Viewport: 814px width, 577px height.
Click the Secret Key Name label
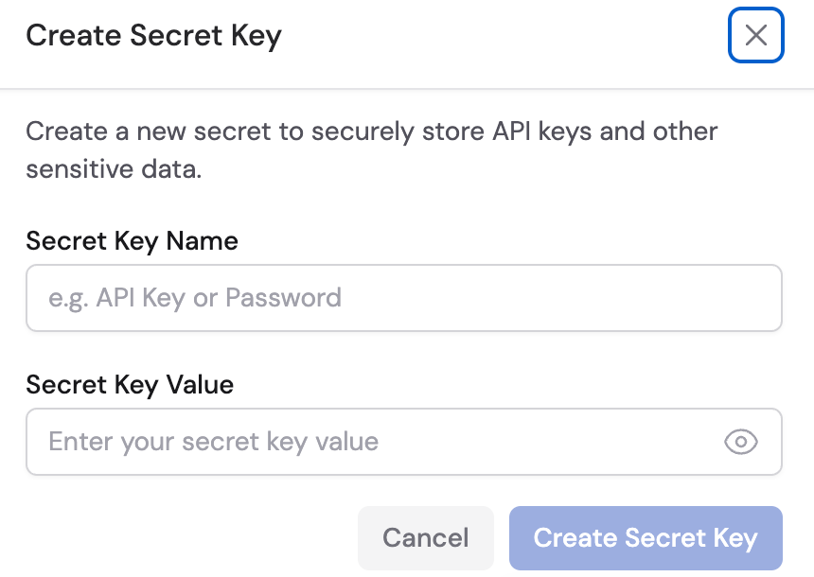pyautogui.click(x=132, y=241)
